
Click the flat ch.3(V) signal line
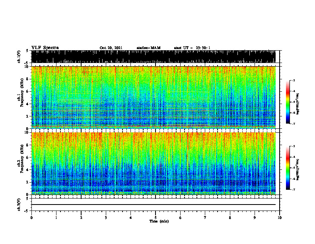click(154, 205)
